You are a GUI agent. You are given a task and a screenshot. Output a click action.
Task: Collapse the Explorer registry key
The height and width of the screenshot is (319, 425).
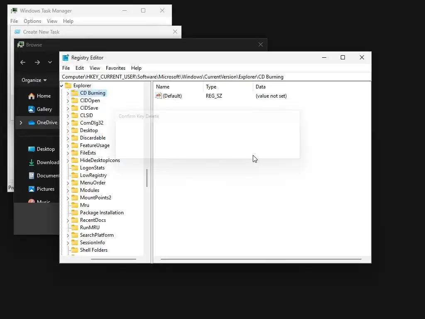pyautogui.click(x=62, y=86)
